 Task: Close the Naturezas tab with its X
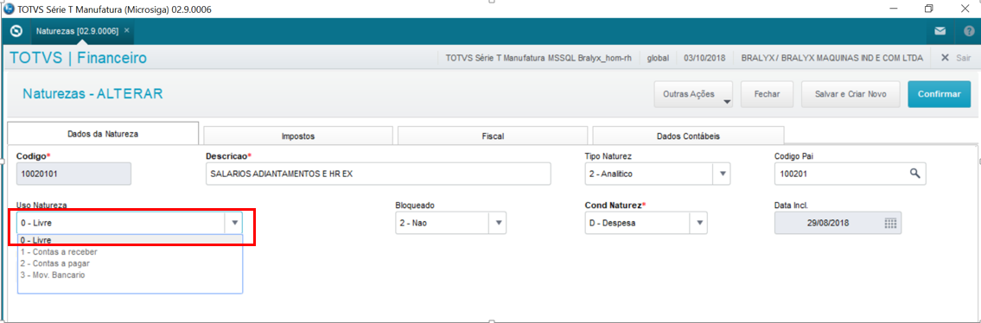pyautogui.click(x=126, y=30)
